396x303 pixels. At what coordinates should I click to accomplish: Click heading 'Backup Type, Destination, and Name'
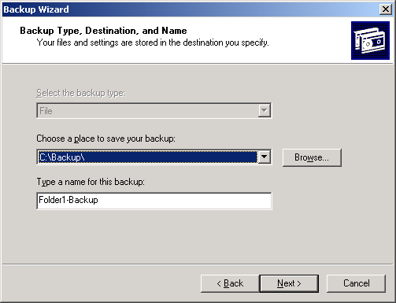pyautogui.click(x=103, y=31)
